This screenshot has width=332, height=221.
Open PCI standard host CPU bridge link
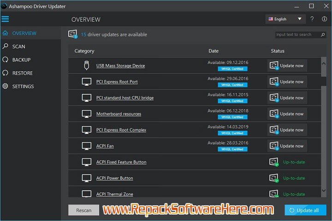(125, 98)
